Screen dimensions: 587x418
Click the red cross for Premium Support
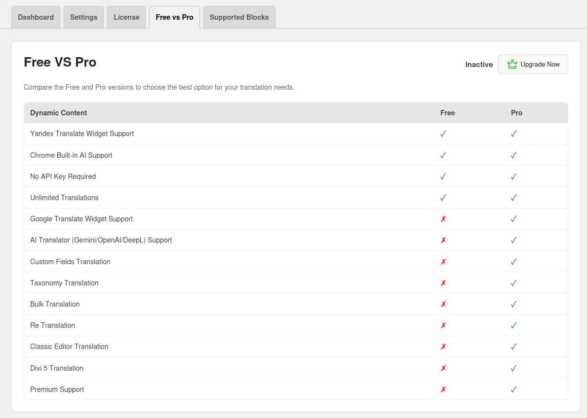point(444,389)
